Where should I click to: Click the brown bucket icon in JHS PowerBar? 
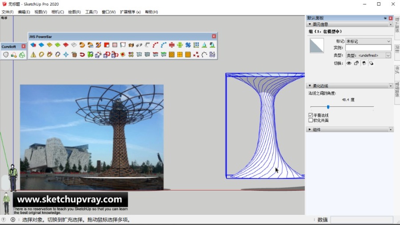click(x=74, y=54)
